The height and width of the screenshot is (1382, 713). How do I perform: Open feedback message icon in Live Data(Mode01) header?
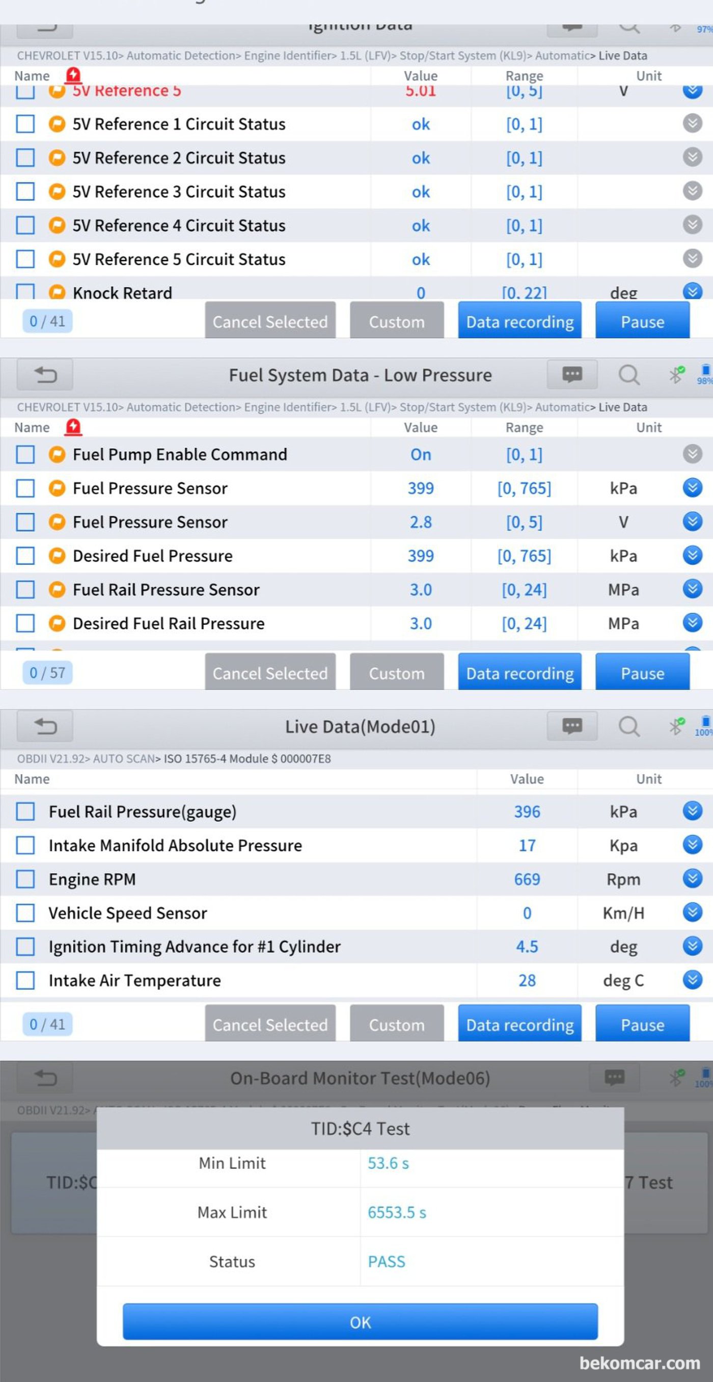point(571,726)
